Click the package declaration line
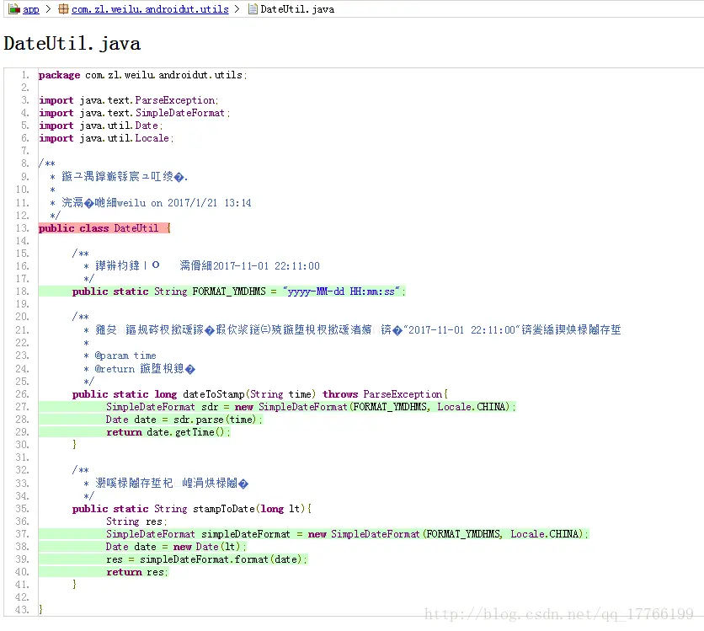704x631 pixels. 143,75
